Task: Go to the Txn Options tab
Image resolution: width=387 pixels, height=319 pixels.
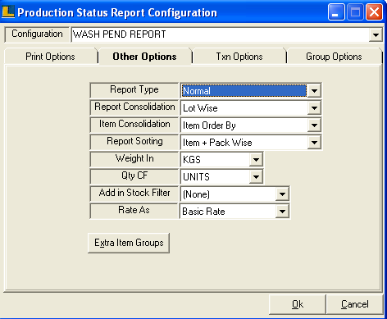Action: point(239,57)
